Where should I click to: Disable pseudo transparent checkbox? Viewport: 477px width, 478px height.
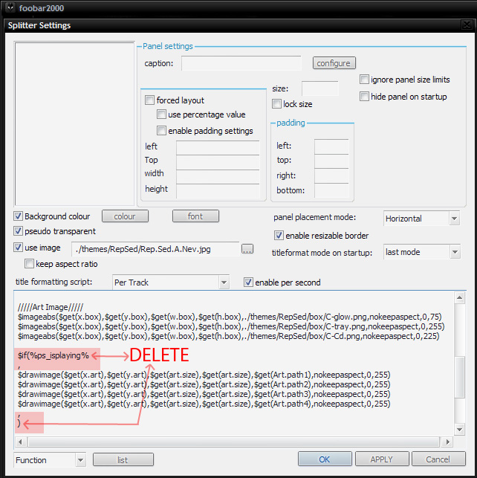click(x=19, y=231)
